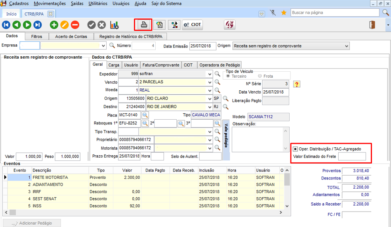Viewport: 391px width, 227px height.
Task: Jump to the last record
Action: pos(38,25)
